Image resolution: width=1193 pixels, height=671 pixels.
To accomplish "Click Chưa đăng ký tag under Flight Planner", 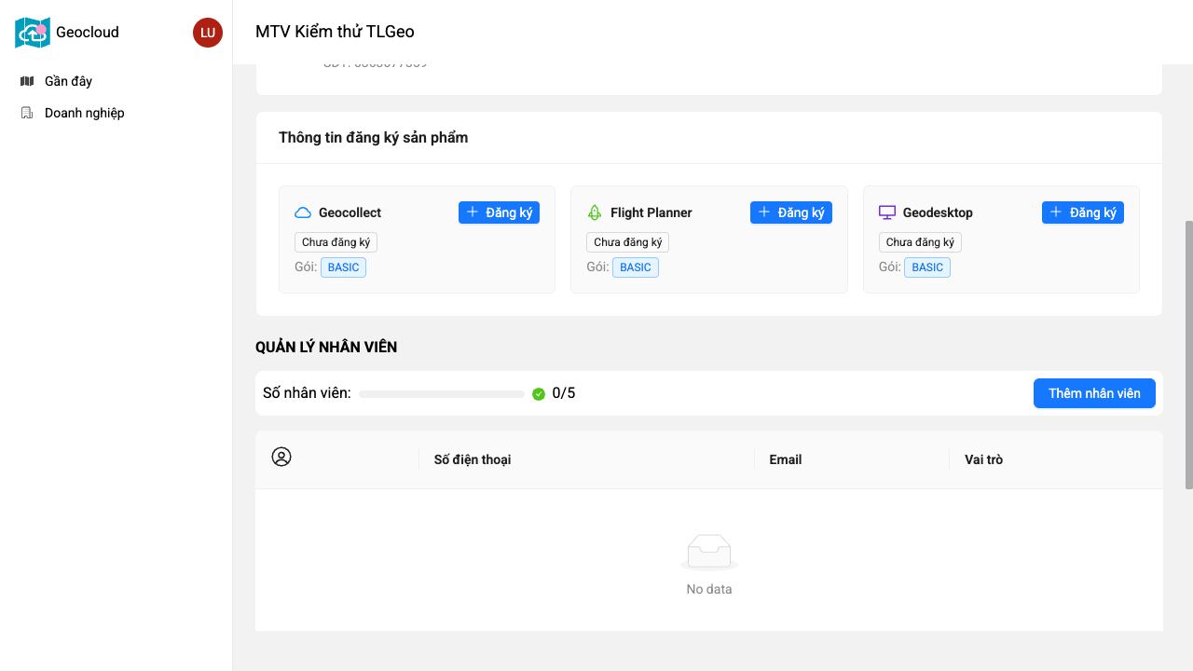I will click(x=627, y=242).
